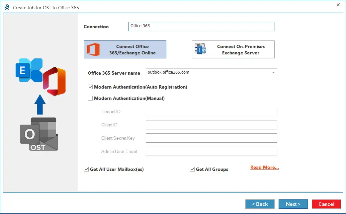Click the window title Create Job for OST to Office 365
The image size is (346, 214).
pyautogui.click(x=46, y=8)
